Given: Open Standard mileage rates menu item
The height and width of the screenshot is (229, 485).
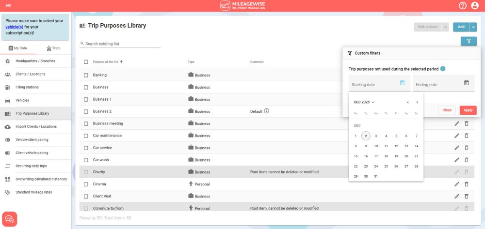Looking at the screenshot, I should (x=35, y=192).
